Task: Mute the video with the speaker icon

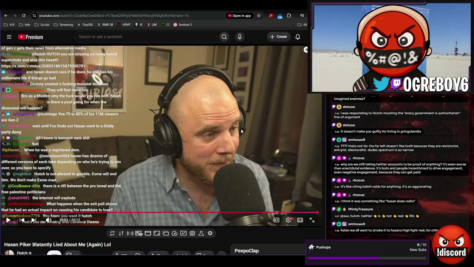Action: coord(49,220)
